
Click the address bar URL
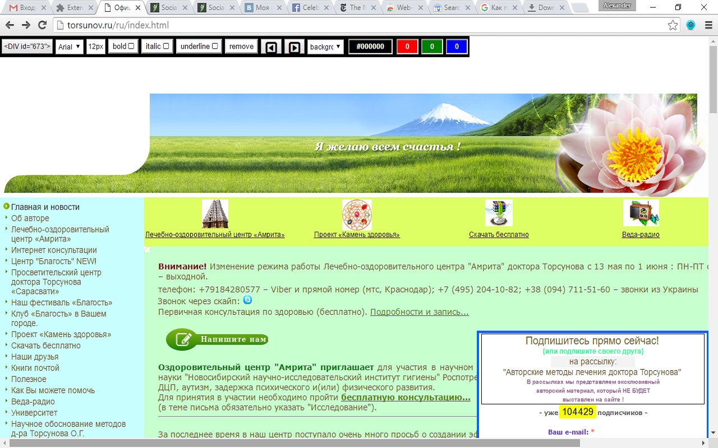pos(118,25)
